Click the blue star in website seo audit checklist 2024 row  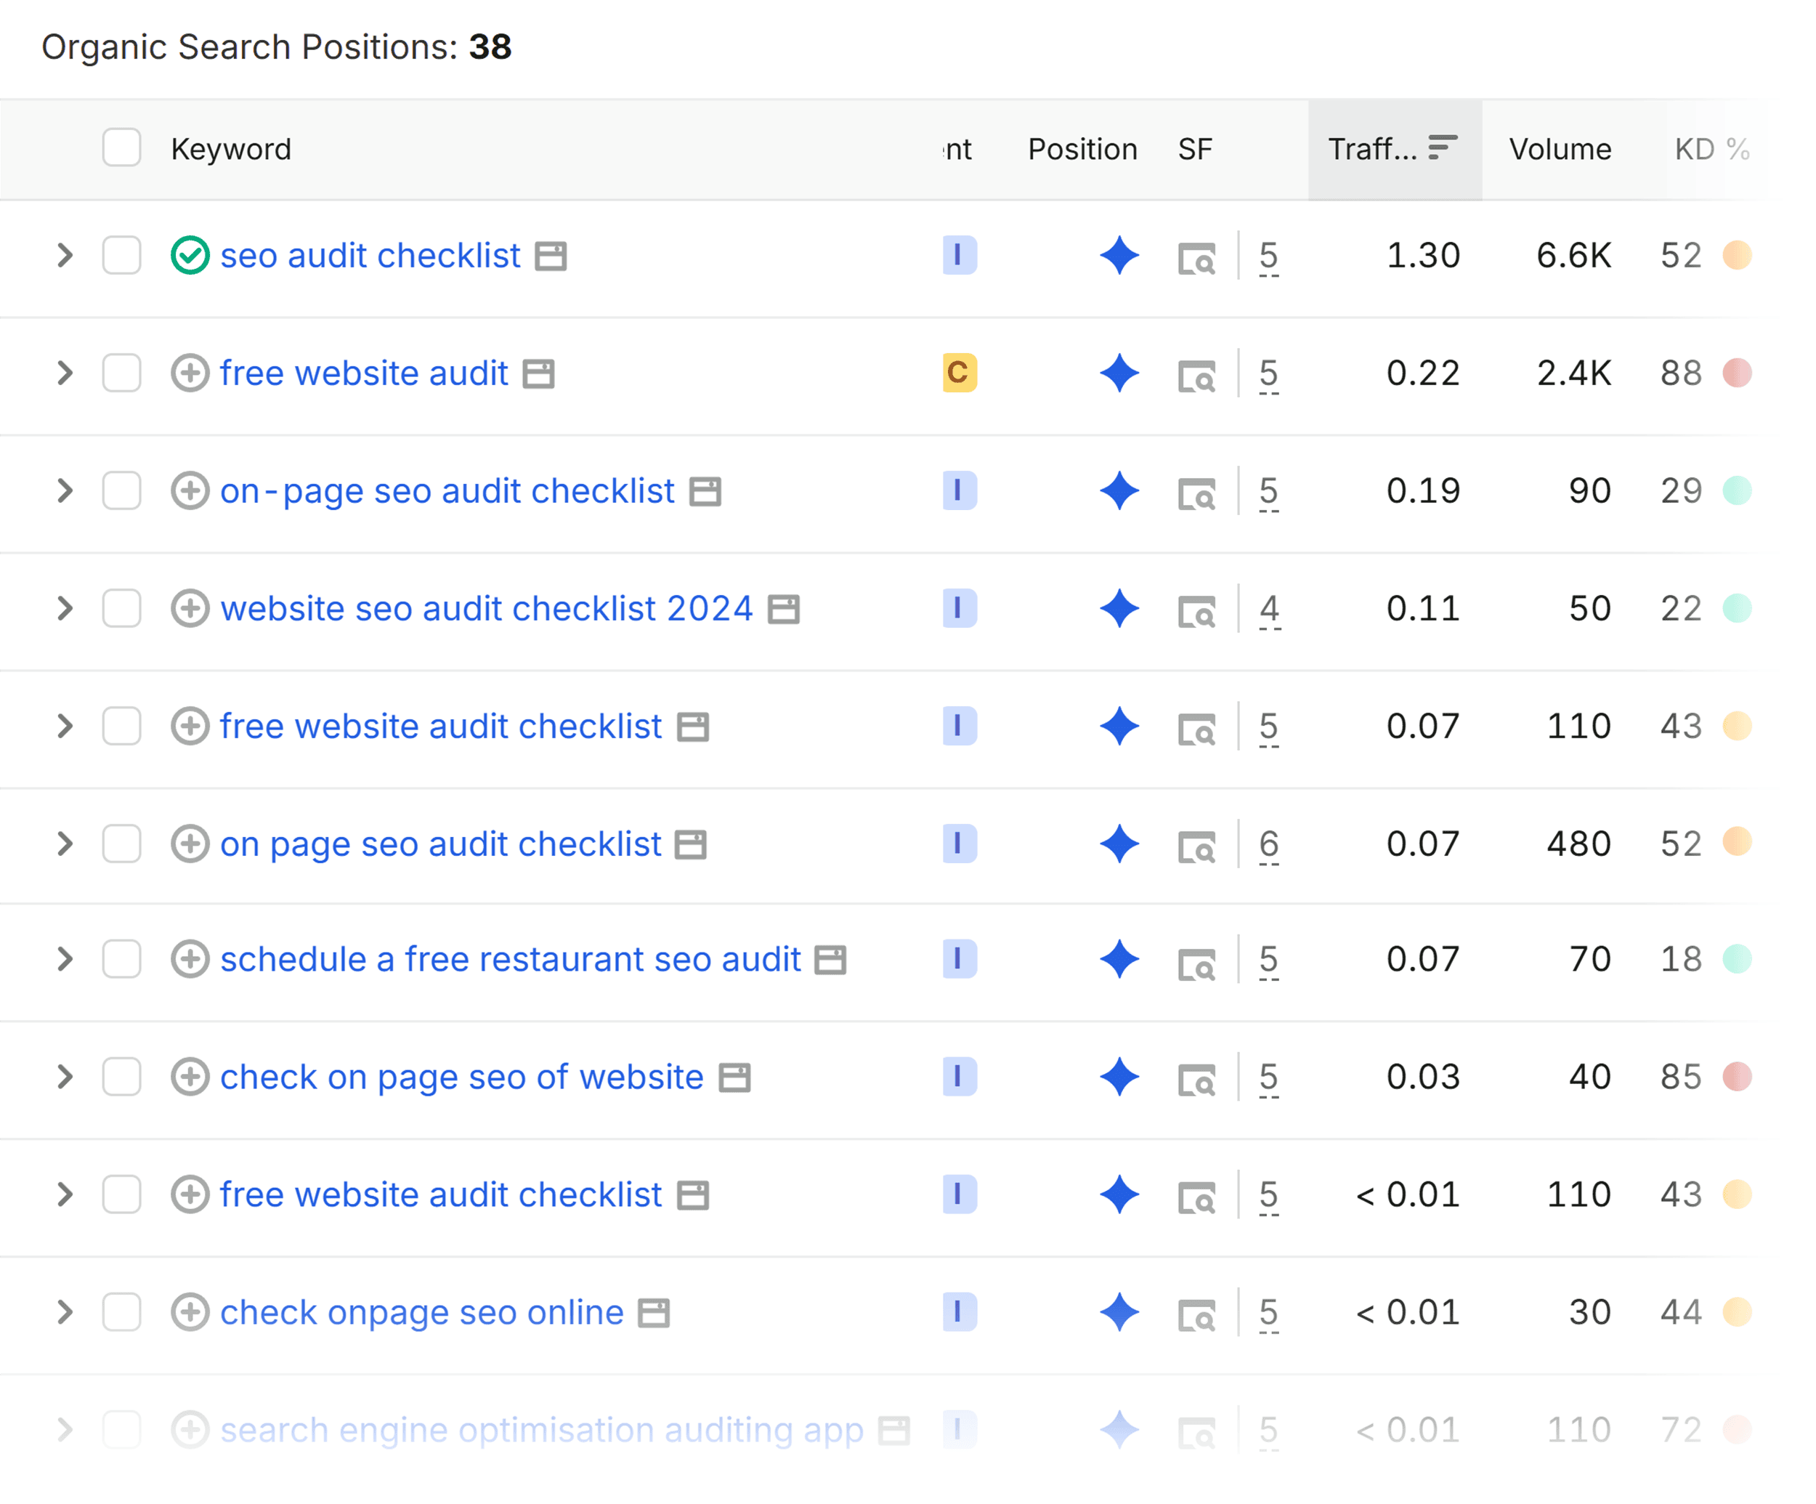(x=1120, y=609)
